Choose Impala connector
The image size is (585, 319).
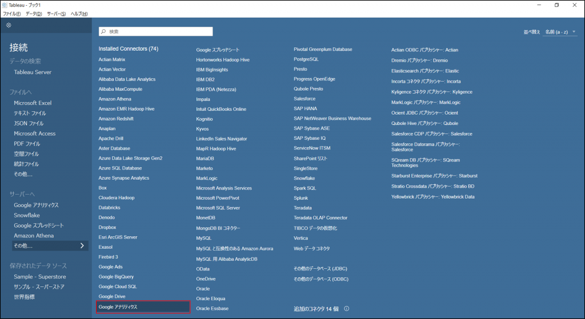tap(203, 99)
